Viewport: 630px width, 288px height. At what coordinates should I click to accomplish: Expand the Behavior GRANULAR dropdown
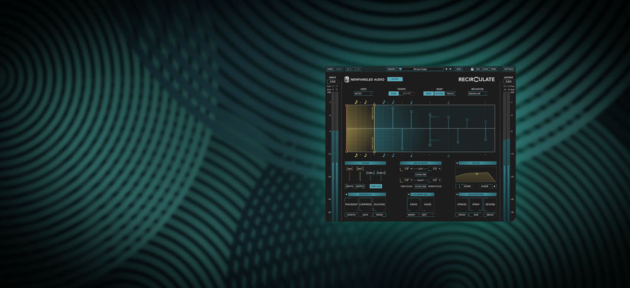[477, 93]
